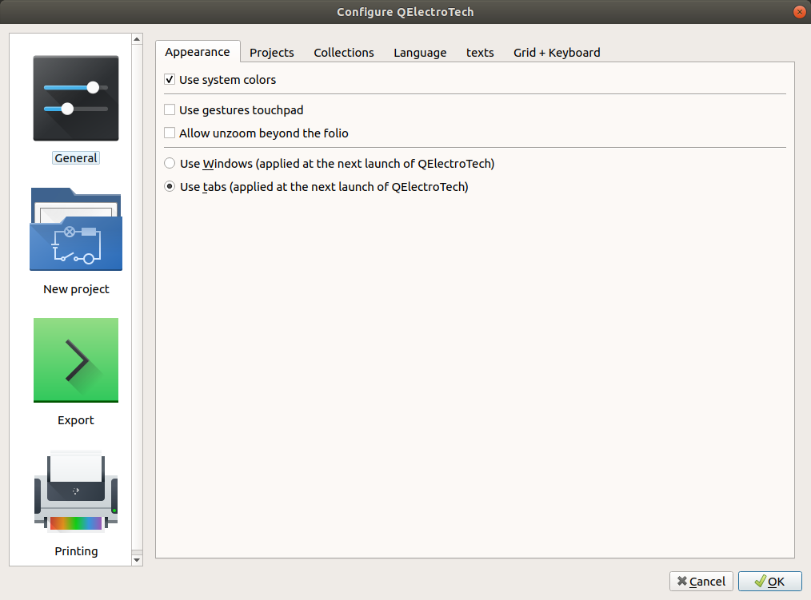The image size is (811, 600).
Task: Select the New project label in sidebar
Action: click(76, 289)
